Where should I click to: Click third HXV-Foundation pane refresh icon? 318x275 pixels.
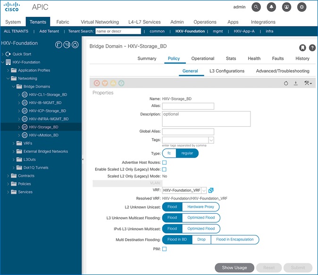click(x=75, y=45)
